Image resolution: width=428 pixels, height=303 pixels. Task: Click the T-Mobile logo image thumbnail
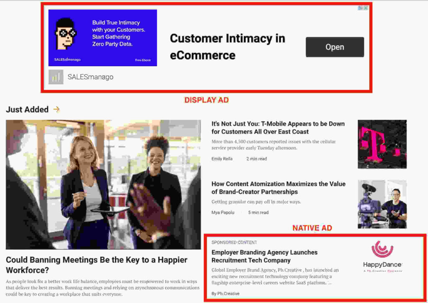click(382, 144)
